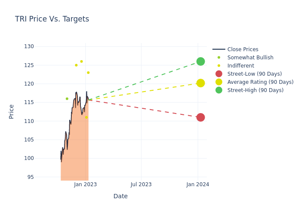The width and height of the screenshot is (301, 215).
Task: Click the highest yellow Indifferent dot near 126
Action: pos(81,61)
